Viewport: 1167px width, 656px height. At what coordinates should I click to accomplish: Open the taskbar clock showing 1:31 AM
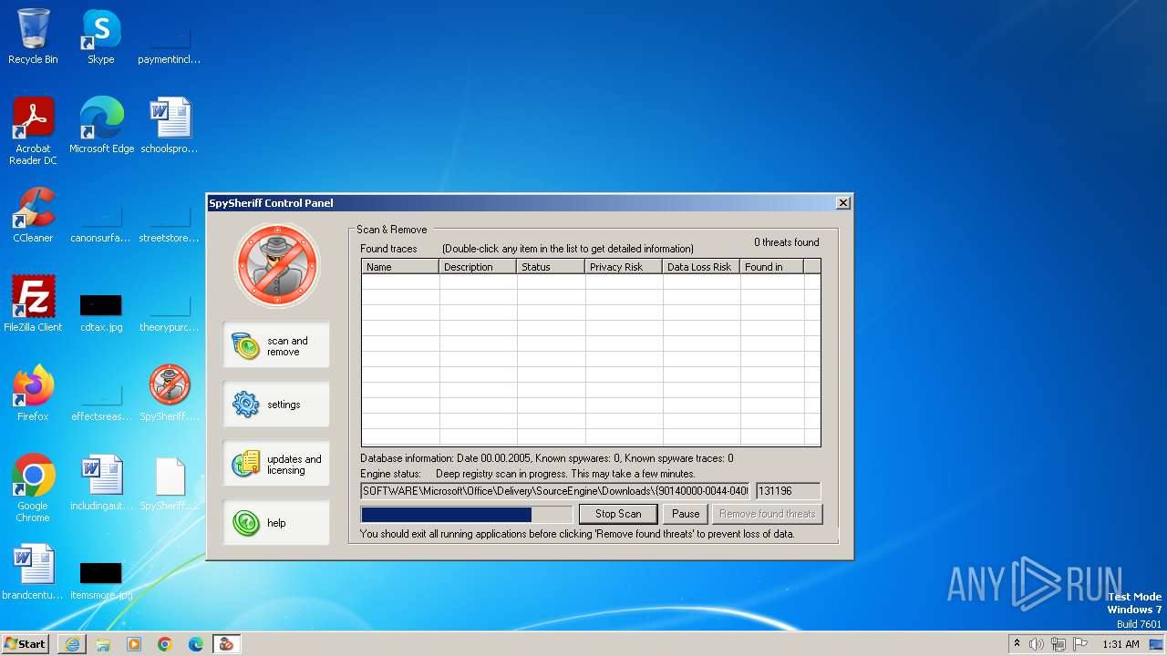(x=1121, y=644)
